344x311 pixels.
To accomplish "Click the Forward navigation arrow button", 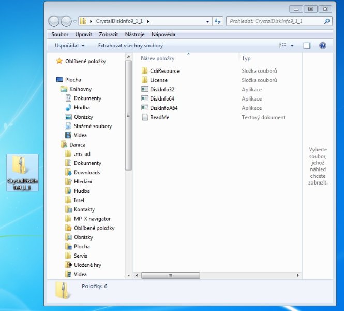I will click(x=66, y=21).
